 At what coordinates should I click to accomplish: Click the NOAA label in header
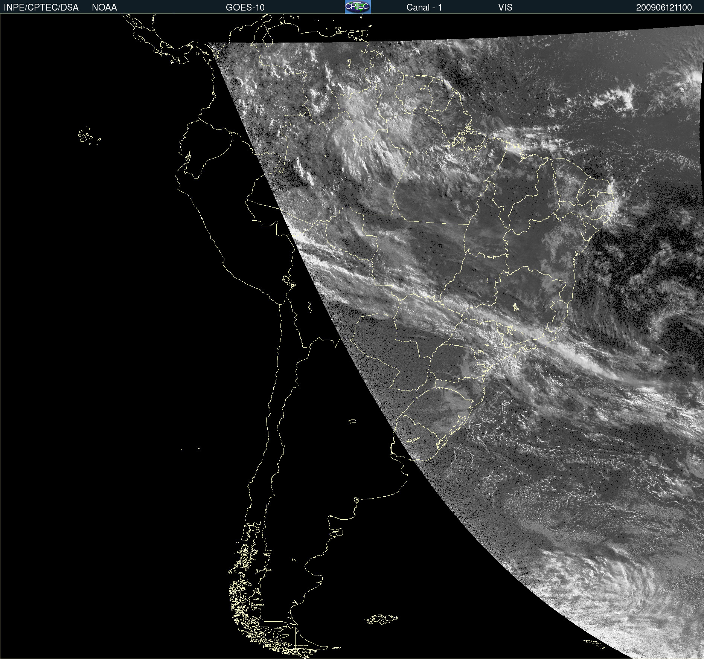[x=104, y=8]
